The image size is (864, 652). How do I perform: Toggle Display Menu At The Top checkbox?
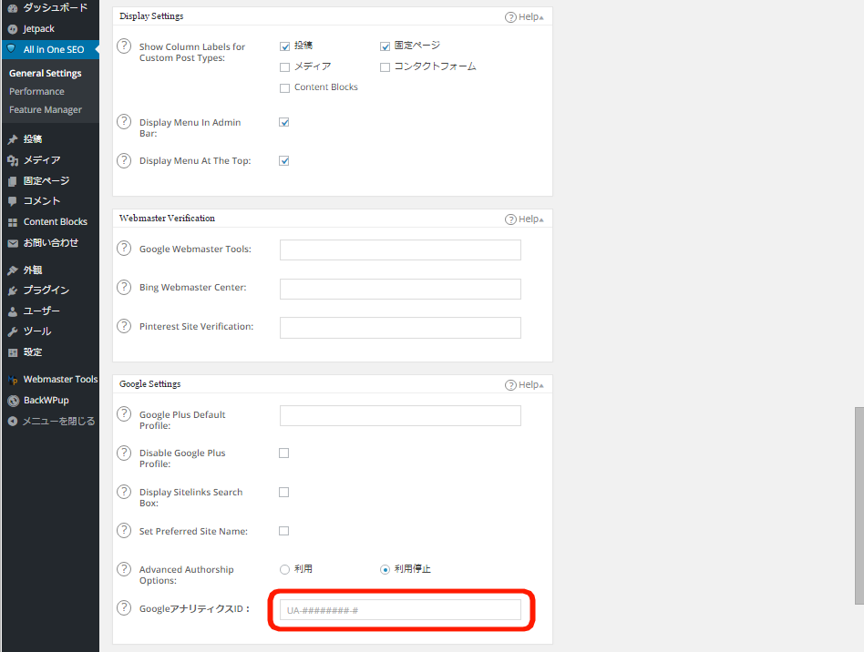point(283,161)
